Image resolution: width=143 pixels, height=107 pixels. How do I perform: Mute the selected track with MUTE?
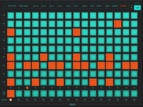(x=108, y=6)
